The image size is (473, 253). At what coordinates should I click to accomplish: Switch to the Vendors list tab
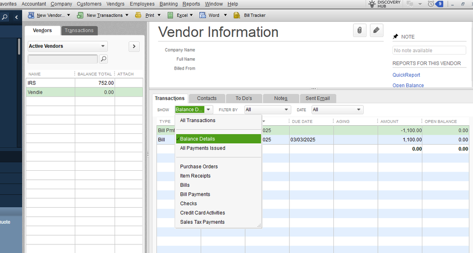point(42,30)
